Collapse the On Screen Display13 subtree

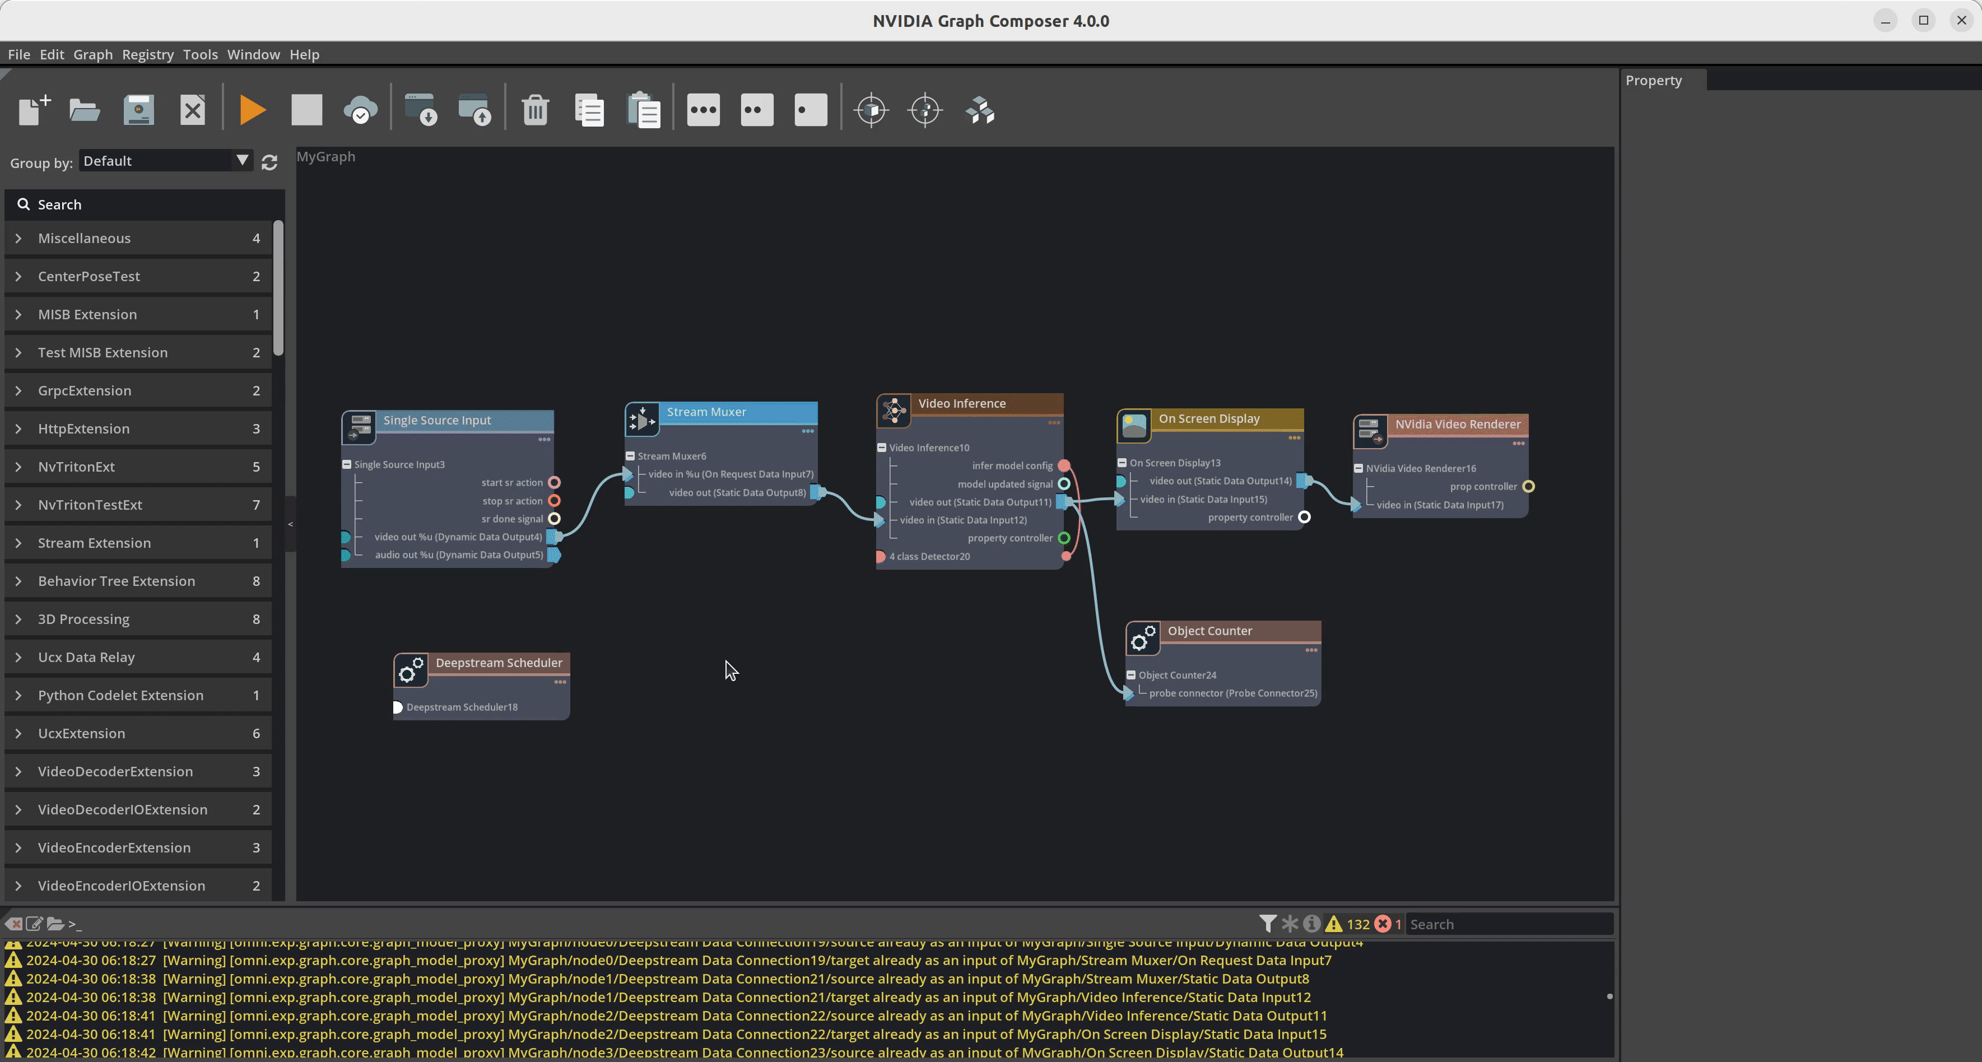point(1123,463)
